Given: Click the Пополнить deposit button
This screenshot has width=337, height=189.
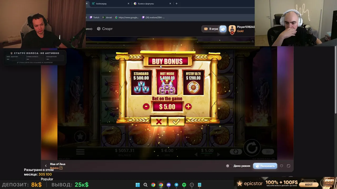Looking at the screenshot, I should click(x=265, y=166).
